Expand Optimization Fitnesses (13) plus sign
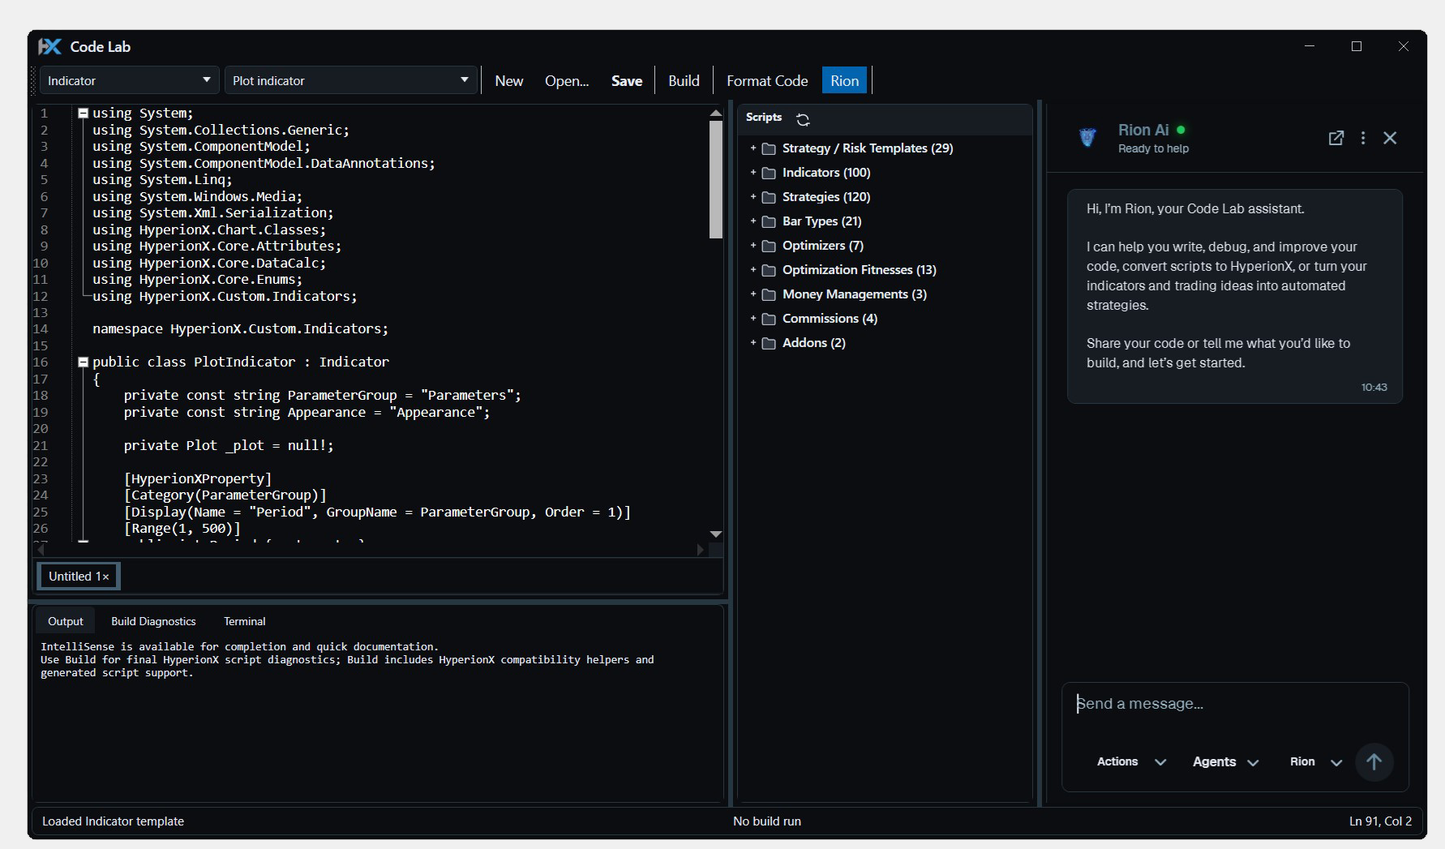Screen dimensions: 1445x849 point(753,269)
